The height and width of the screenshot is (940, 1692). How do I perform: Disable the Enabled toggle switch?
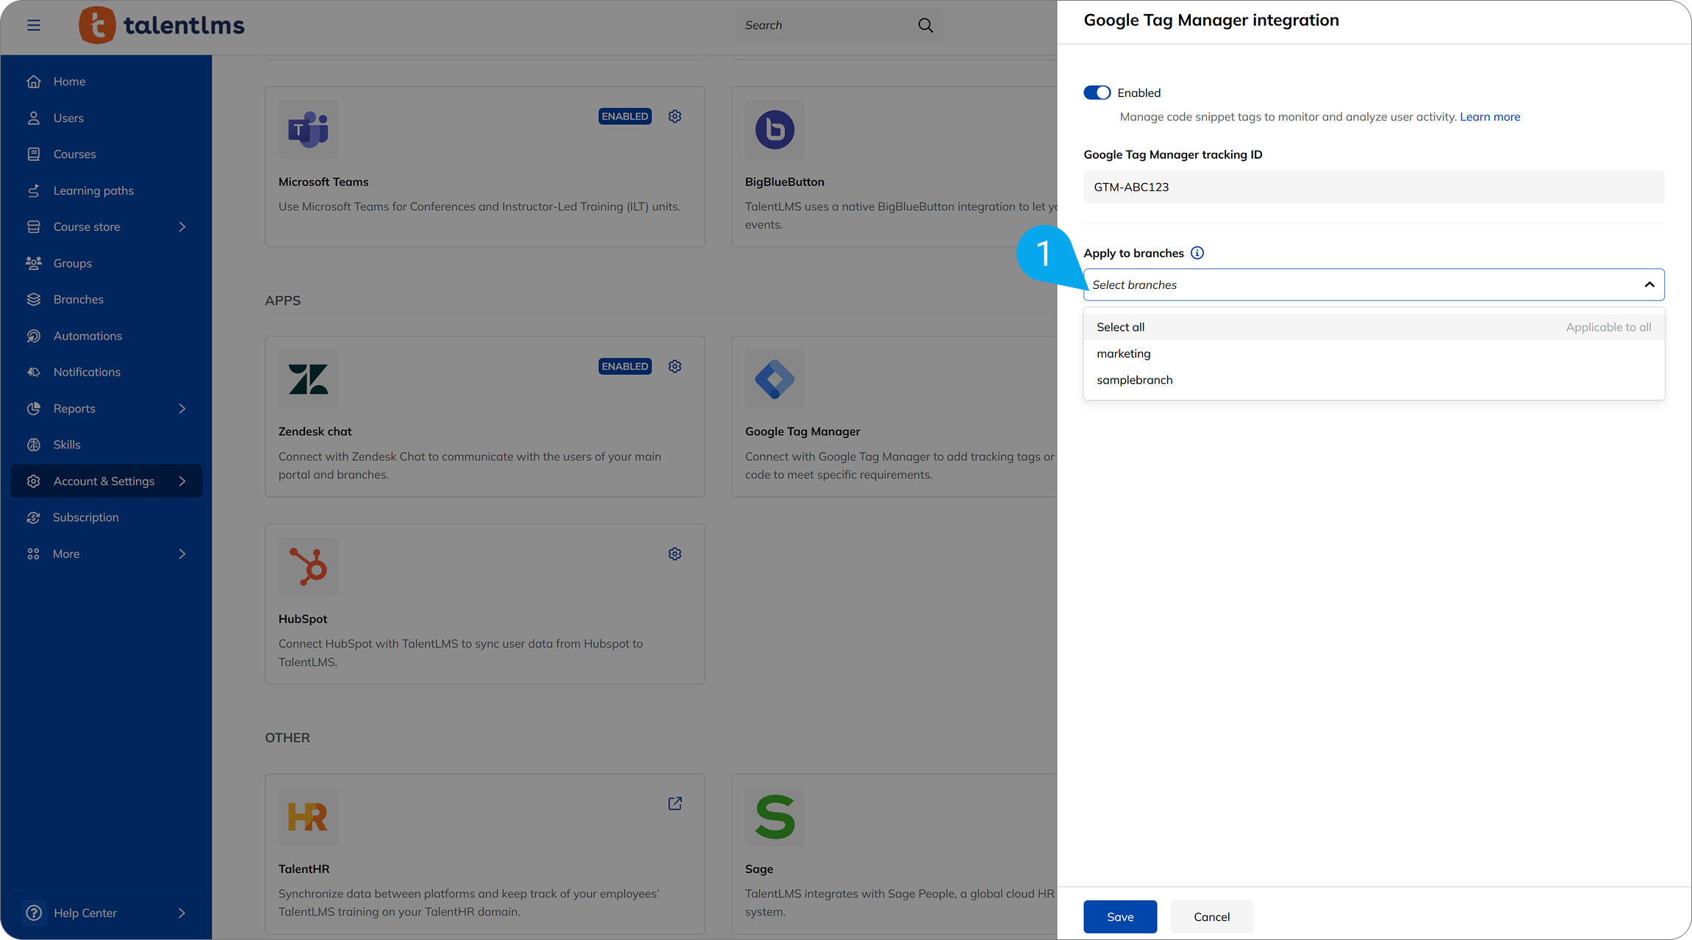1097,93
